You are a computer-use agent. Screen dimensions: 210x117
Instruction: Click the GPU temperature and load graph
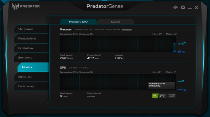click(x=118, y=82)
